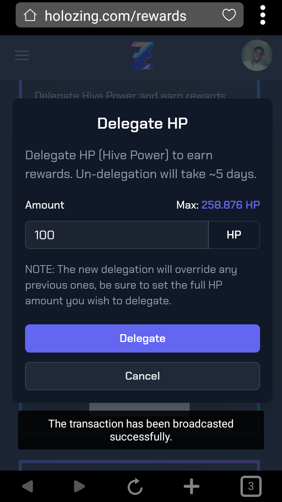The image size is (282, 502).
Task: Open the user profile avatar
Action: point(257,55)
